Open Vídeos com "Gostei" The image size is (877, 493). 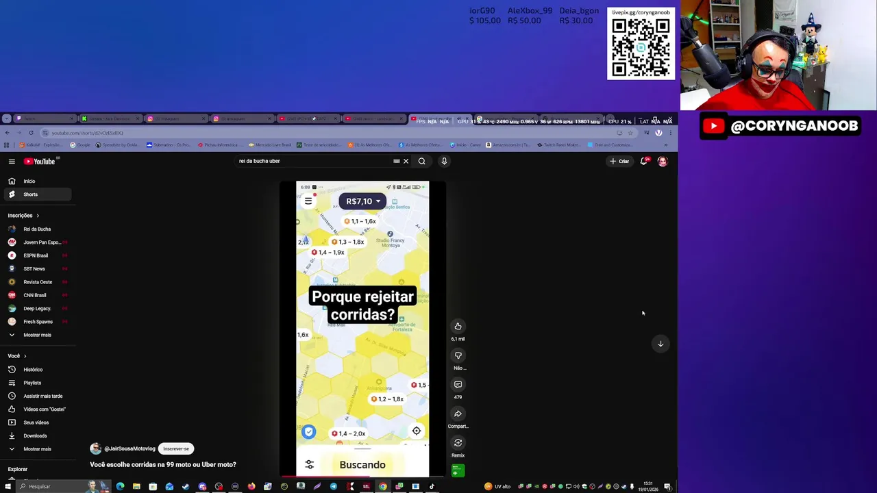[38, 409]
